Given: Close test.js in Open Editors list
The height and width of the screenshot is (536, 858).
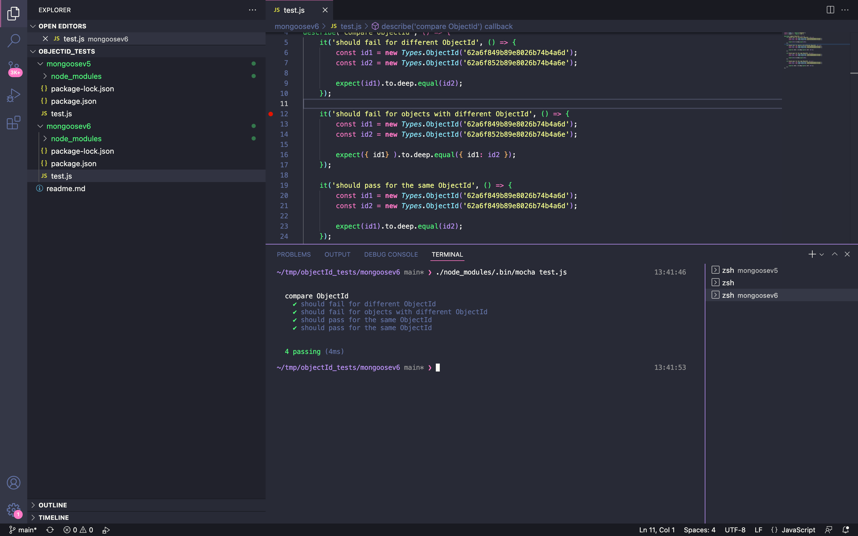Looking at the screenshot, I should point(45,39).
